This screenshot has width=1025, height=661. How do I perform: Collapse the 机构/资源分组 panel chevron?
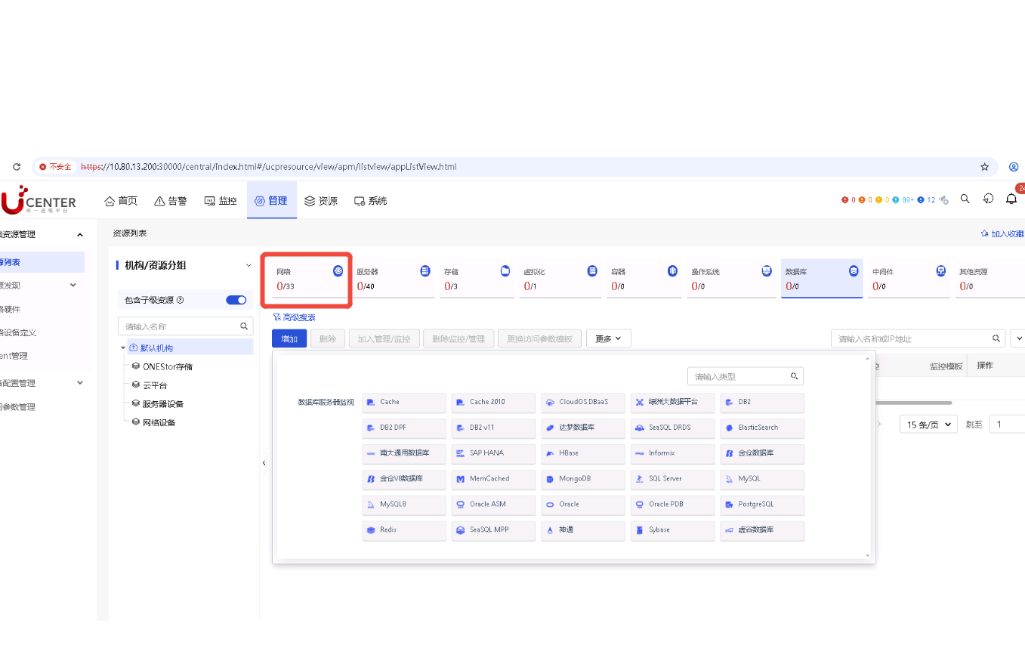[x=249, y=265]
